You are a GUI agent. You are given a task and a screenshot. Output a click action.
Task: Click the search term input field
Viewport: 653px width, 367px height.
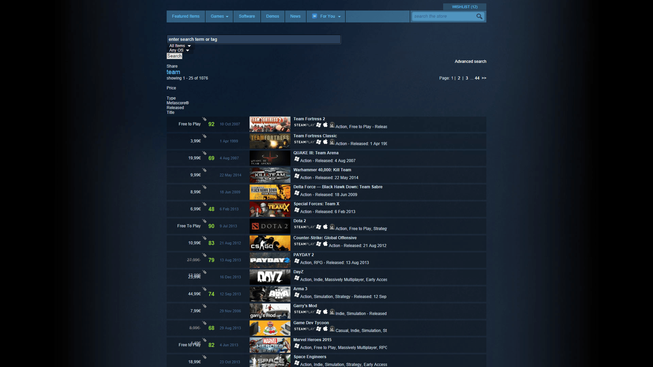point(253,39)
